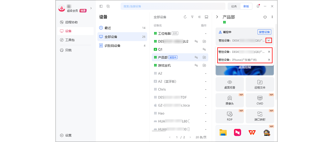Click the power icon for 产品部
Image resolution: width=333 pixels, height=142 pixels.
(x=265, y=17)
